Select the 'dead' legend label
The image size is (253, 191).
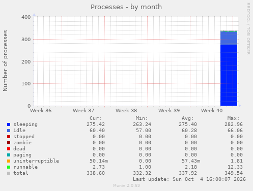[x=19, y=149]
